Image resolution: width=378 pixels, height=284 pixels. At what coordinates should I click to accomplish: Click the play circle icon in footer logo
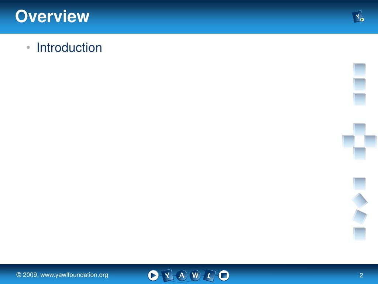(153, 275)
